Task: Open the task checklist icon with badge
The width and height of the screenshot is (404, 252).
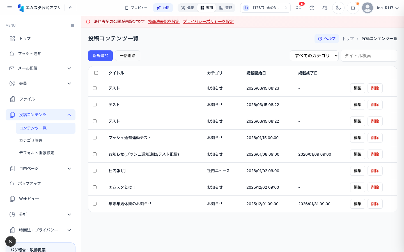Action: point(299,8)
